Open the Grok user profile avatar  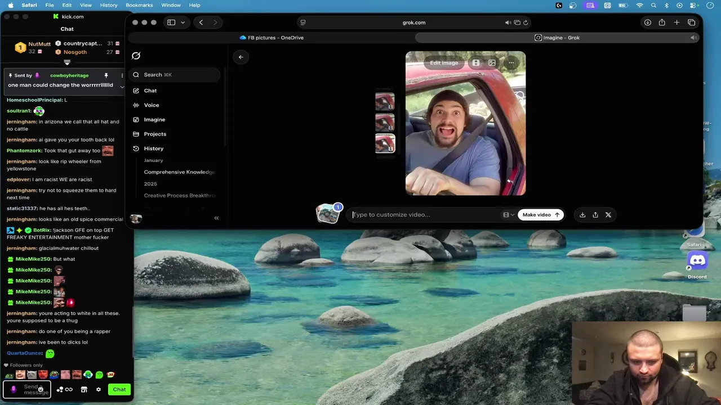[136, 218]
